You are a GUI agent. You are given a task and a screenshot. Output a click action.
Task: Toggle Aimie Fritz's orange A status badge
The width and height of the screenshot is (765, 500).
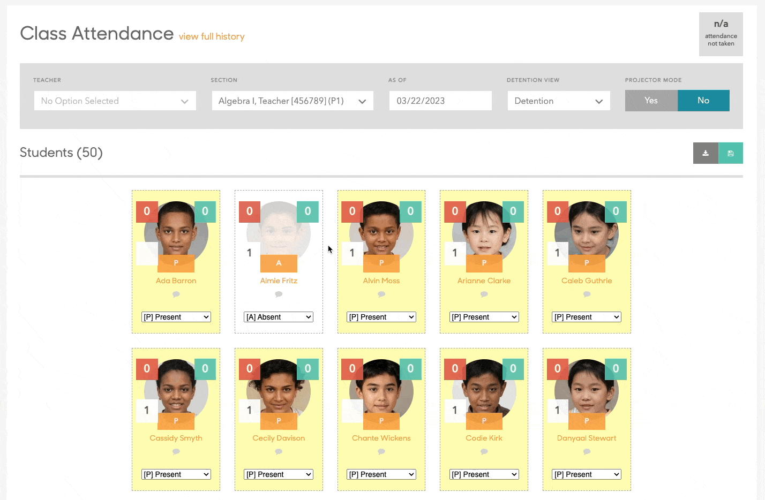(279, 263)
